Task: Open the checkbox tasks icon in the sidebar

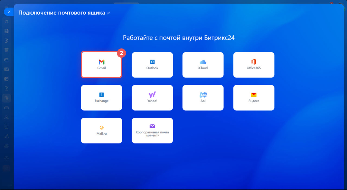Action: click(x=7, y=127)
